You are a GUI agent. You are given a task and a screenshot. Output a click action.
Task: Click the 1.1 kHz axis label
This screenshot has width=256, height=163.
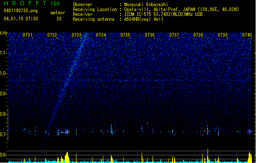point(4,53)
